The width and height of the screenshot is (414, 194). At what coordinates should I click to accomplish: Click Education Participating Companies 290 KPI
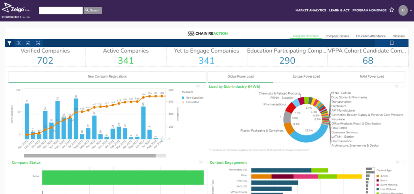tap(287, 57)
